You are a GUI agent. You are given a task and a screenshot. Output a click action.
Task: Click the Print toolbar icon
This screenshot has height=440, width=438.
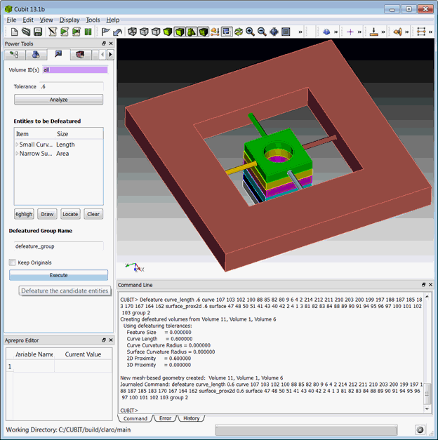(x=51, y=32)
